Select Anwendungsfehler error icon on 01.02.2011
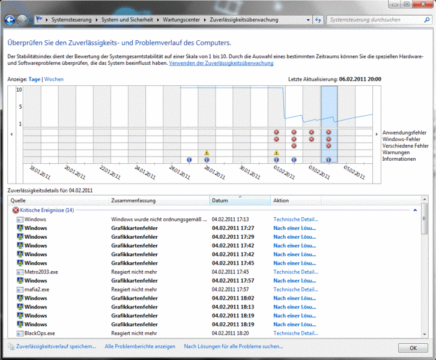436x360 pixels. [276, 132]
